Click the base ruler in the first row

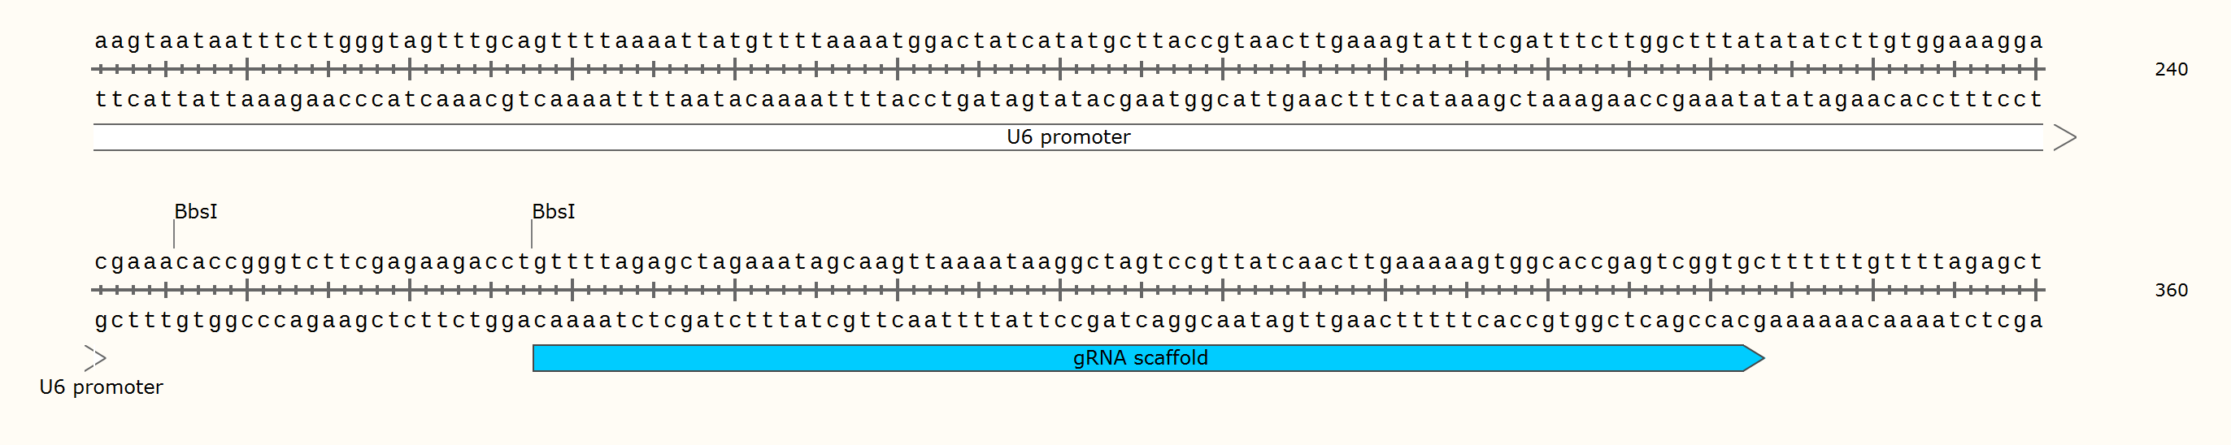[1068, 68]
